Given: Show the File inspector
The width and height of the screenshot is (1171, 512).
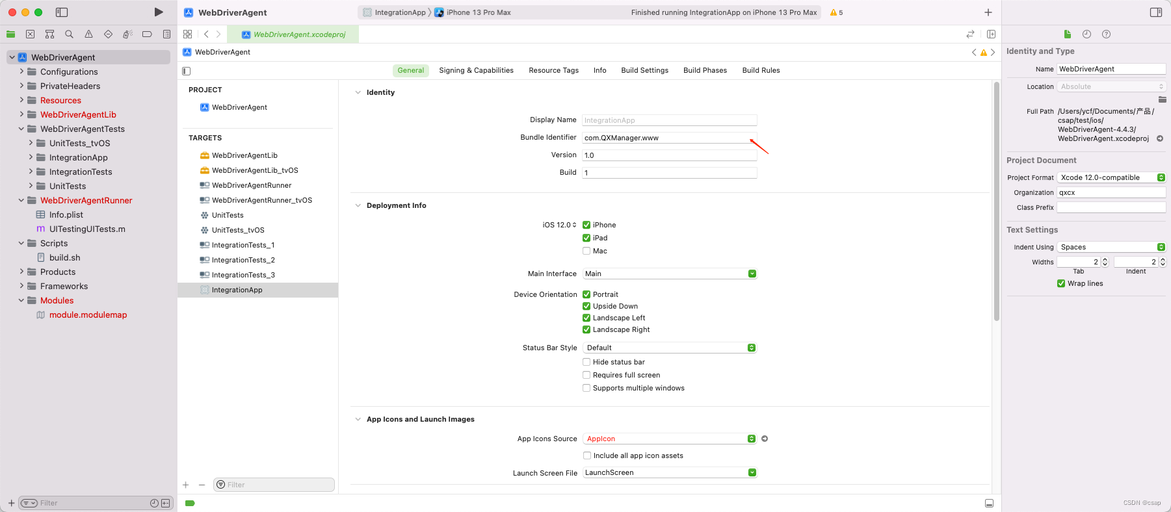Looking at the screenshot, I should coord(1067,34).
